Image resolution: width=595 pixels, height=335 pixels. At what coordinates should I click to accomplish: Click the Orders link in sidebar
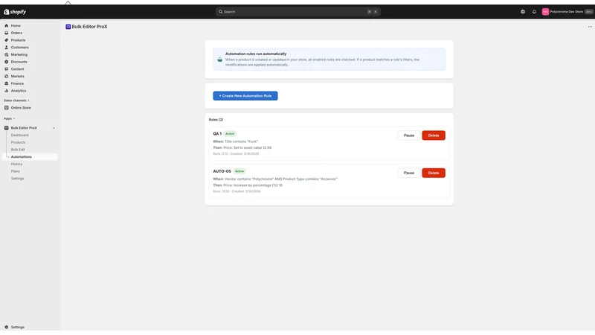click(x=16, y=33)
